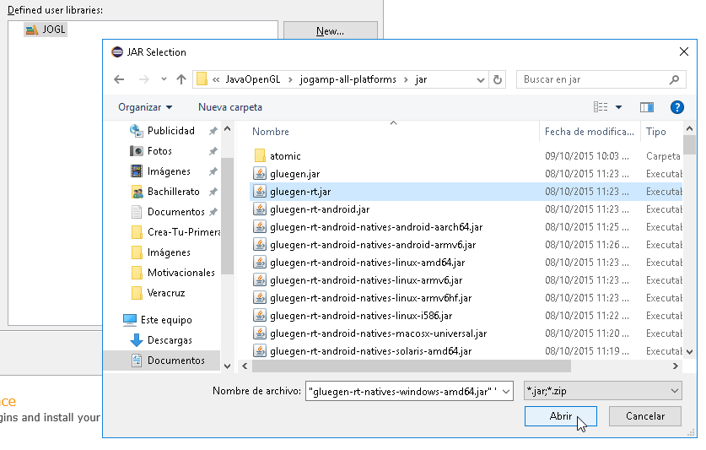Viewport: 706px width, 450px height.
Task: Open the Organizar menu
Action: click(x=145, y=107)
